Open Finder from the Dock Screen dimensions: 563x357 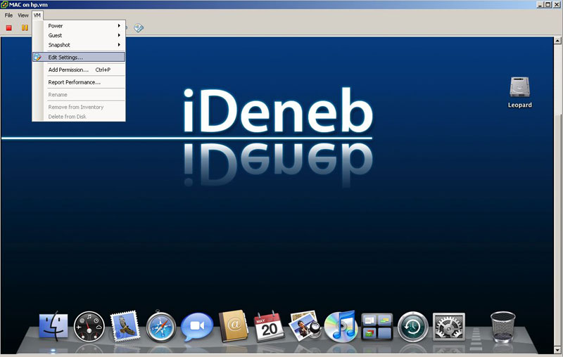tap(53, 326)
